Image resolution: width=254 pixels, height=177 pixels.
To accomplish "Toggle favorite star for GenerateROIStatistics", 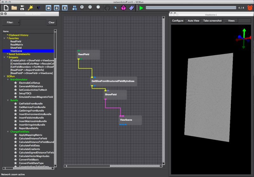I will (16, 86).
